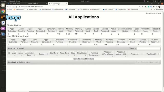Viewport: 164px width, 92px height.
Task: Select the All Applications tab
Action: 58,4
